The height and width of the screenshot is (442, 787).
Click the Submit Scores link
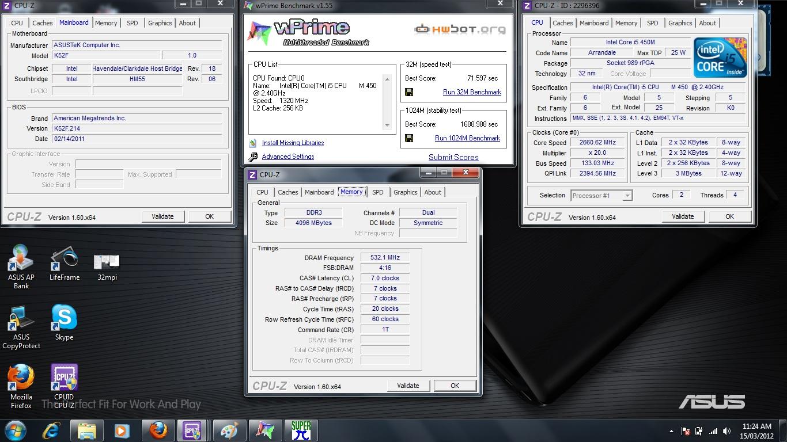(x=453, y=157)
